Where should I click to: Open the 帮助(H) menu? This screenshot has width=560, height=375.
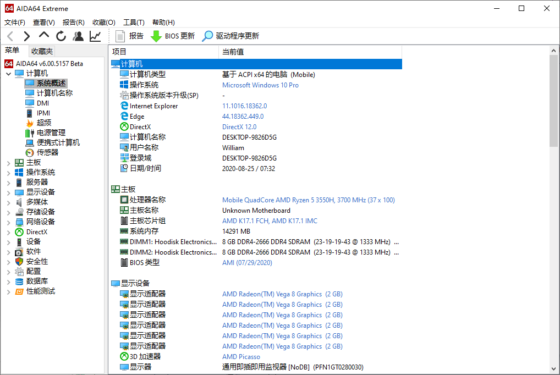tap(163, 23)
